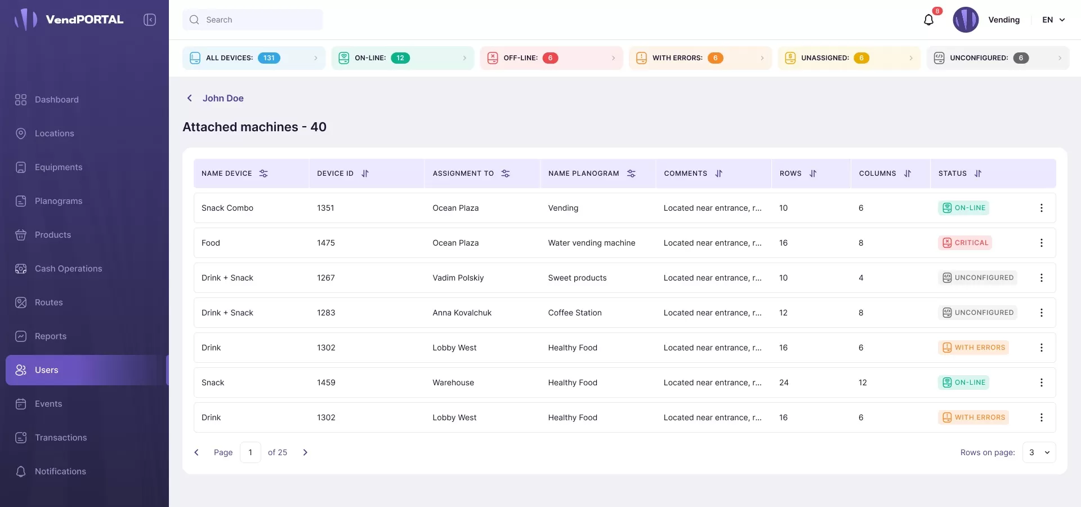
Task: Click the All Devices summary card
Action: [x=253, y=58]
